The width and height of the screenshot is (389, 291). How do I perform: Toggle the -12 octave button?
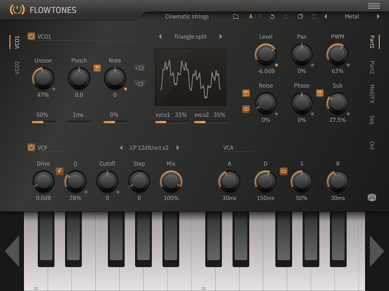pos(139,84)
